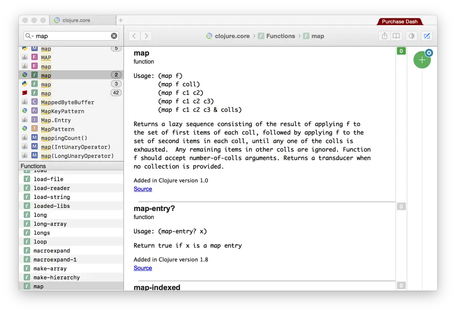Viewport: 456px width, 313px height.
Task: Select load-string in Functions list
Action: 71,197
